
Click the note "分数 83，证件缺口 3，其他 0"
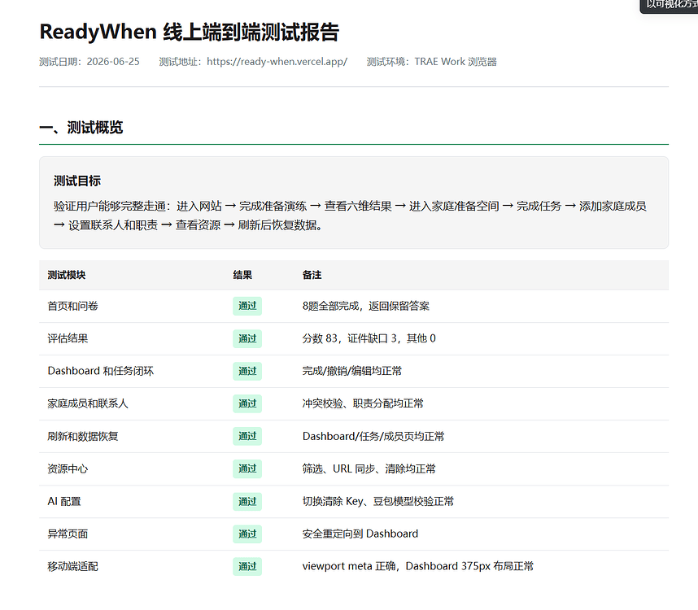(369, 338)
